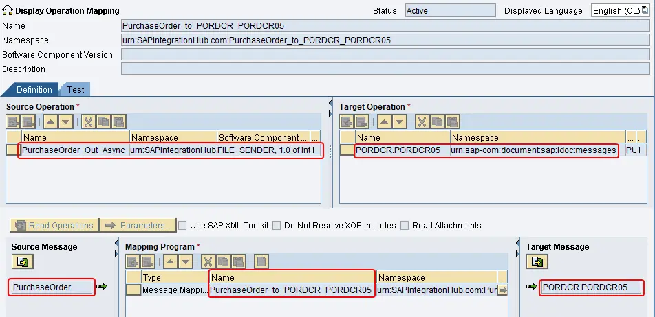Select the Target Operation row selector cell
Viewport: 655px width, 317px height.
tap(347, 150)
